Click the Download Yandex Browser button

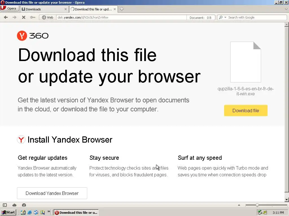click(x=52, y=193)
